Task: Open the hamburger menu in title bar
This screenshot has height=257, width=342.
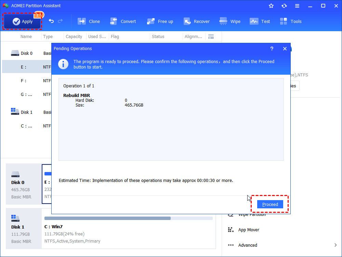Action: (x=297, y=6)
